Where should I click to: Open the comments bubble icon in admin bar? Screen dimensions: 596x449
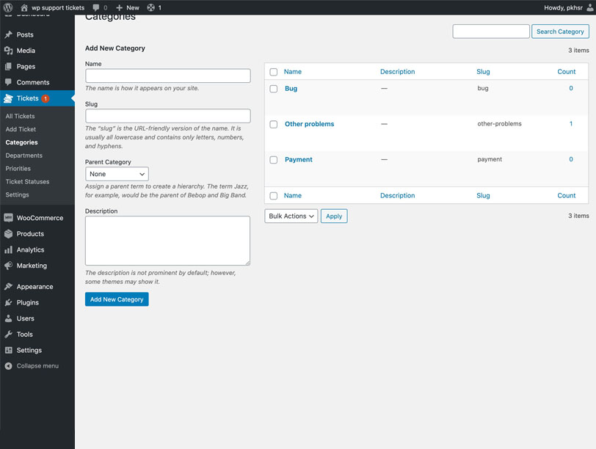96,7
